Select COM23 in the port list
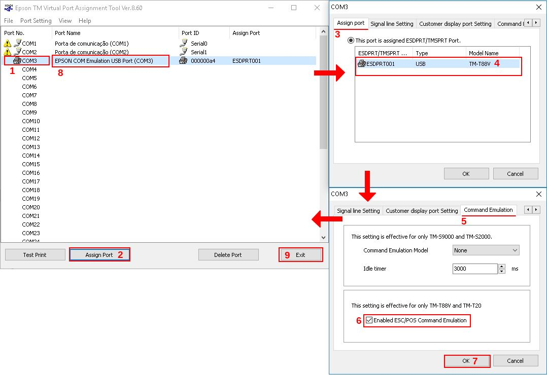547x375 pixels. point(30,233)
